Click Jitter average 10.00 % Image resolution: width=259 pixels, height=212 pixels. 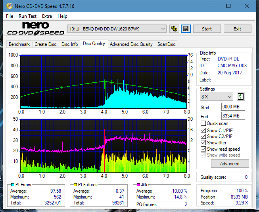tap(180, 191)
